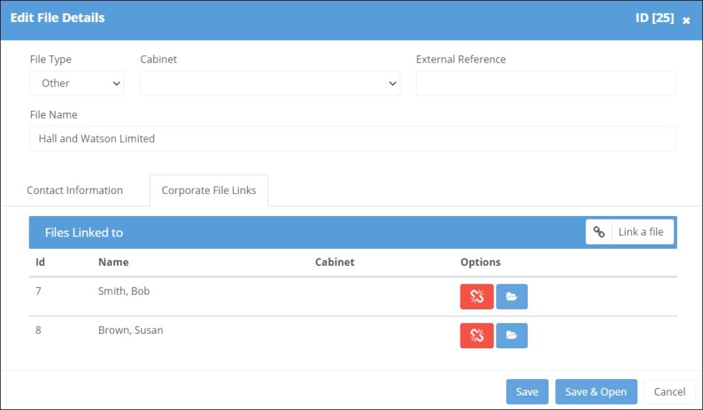Cancel editing file details

pos(669,391)
